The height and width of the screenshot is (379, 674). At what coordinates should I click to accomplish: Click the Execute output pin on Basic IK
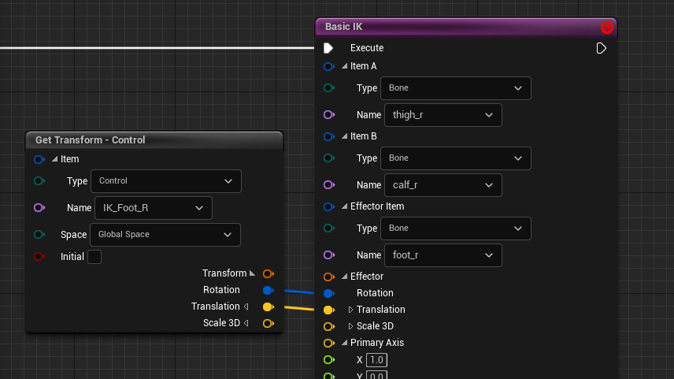tap(601, 48)
